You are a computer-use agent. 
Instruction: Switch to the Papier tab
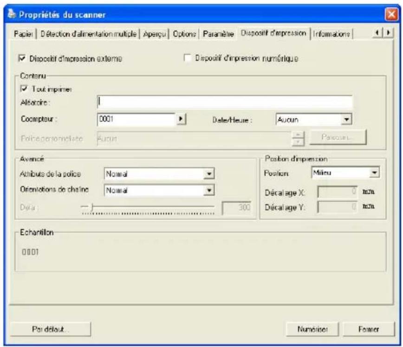[23, 34]
